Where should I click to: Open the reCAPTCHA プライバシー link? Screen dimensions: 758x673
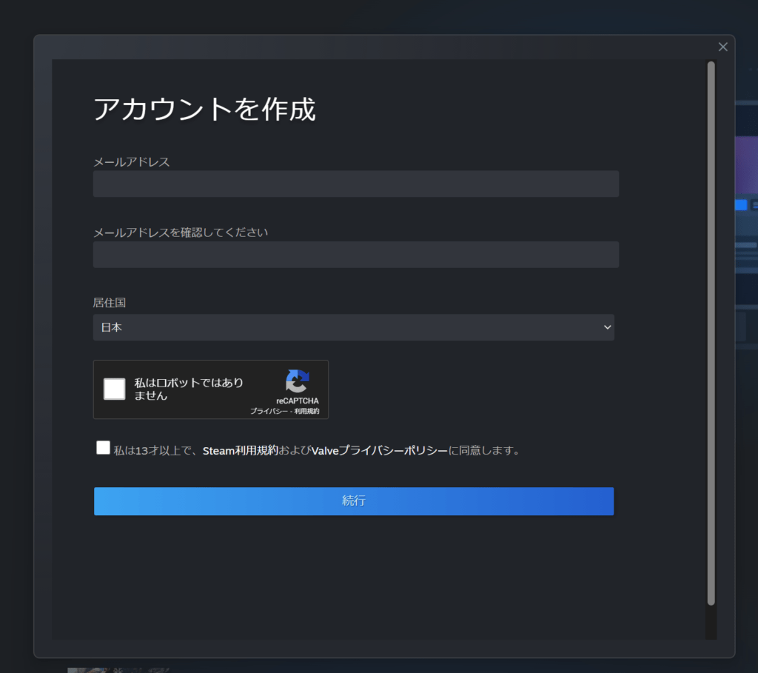click(269, 411)
